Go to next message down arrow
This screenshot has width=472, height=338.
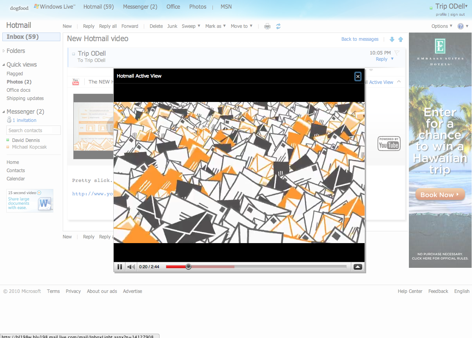coord(392,39)
